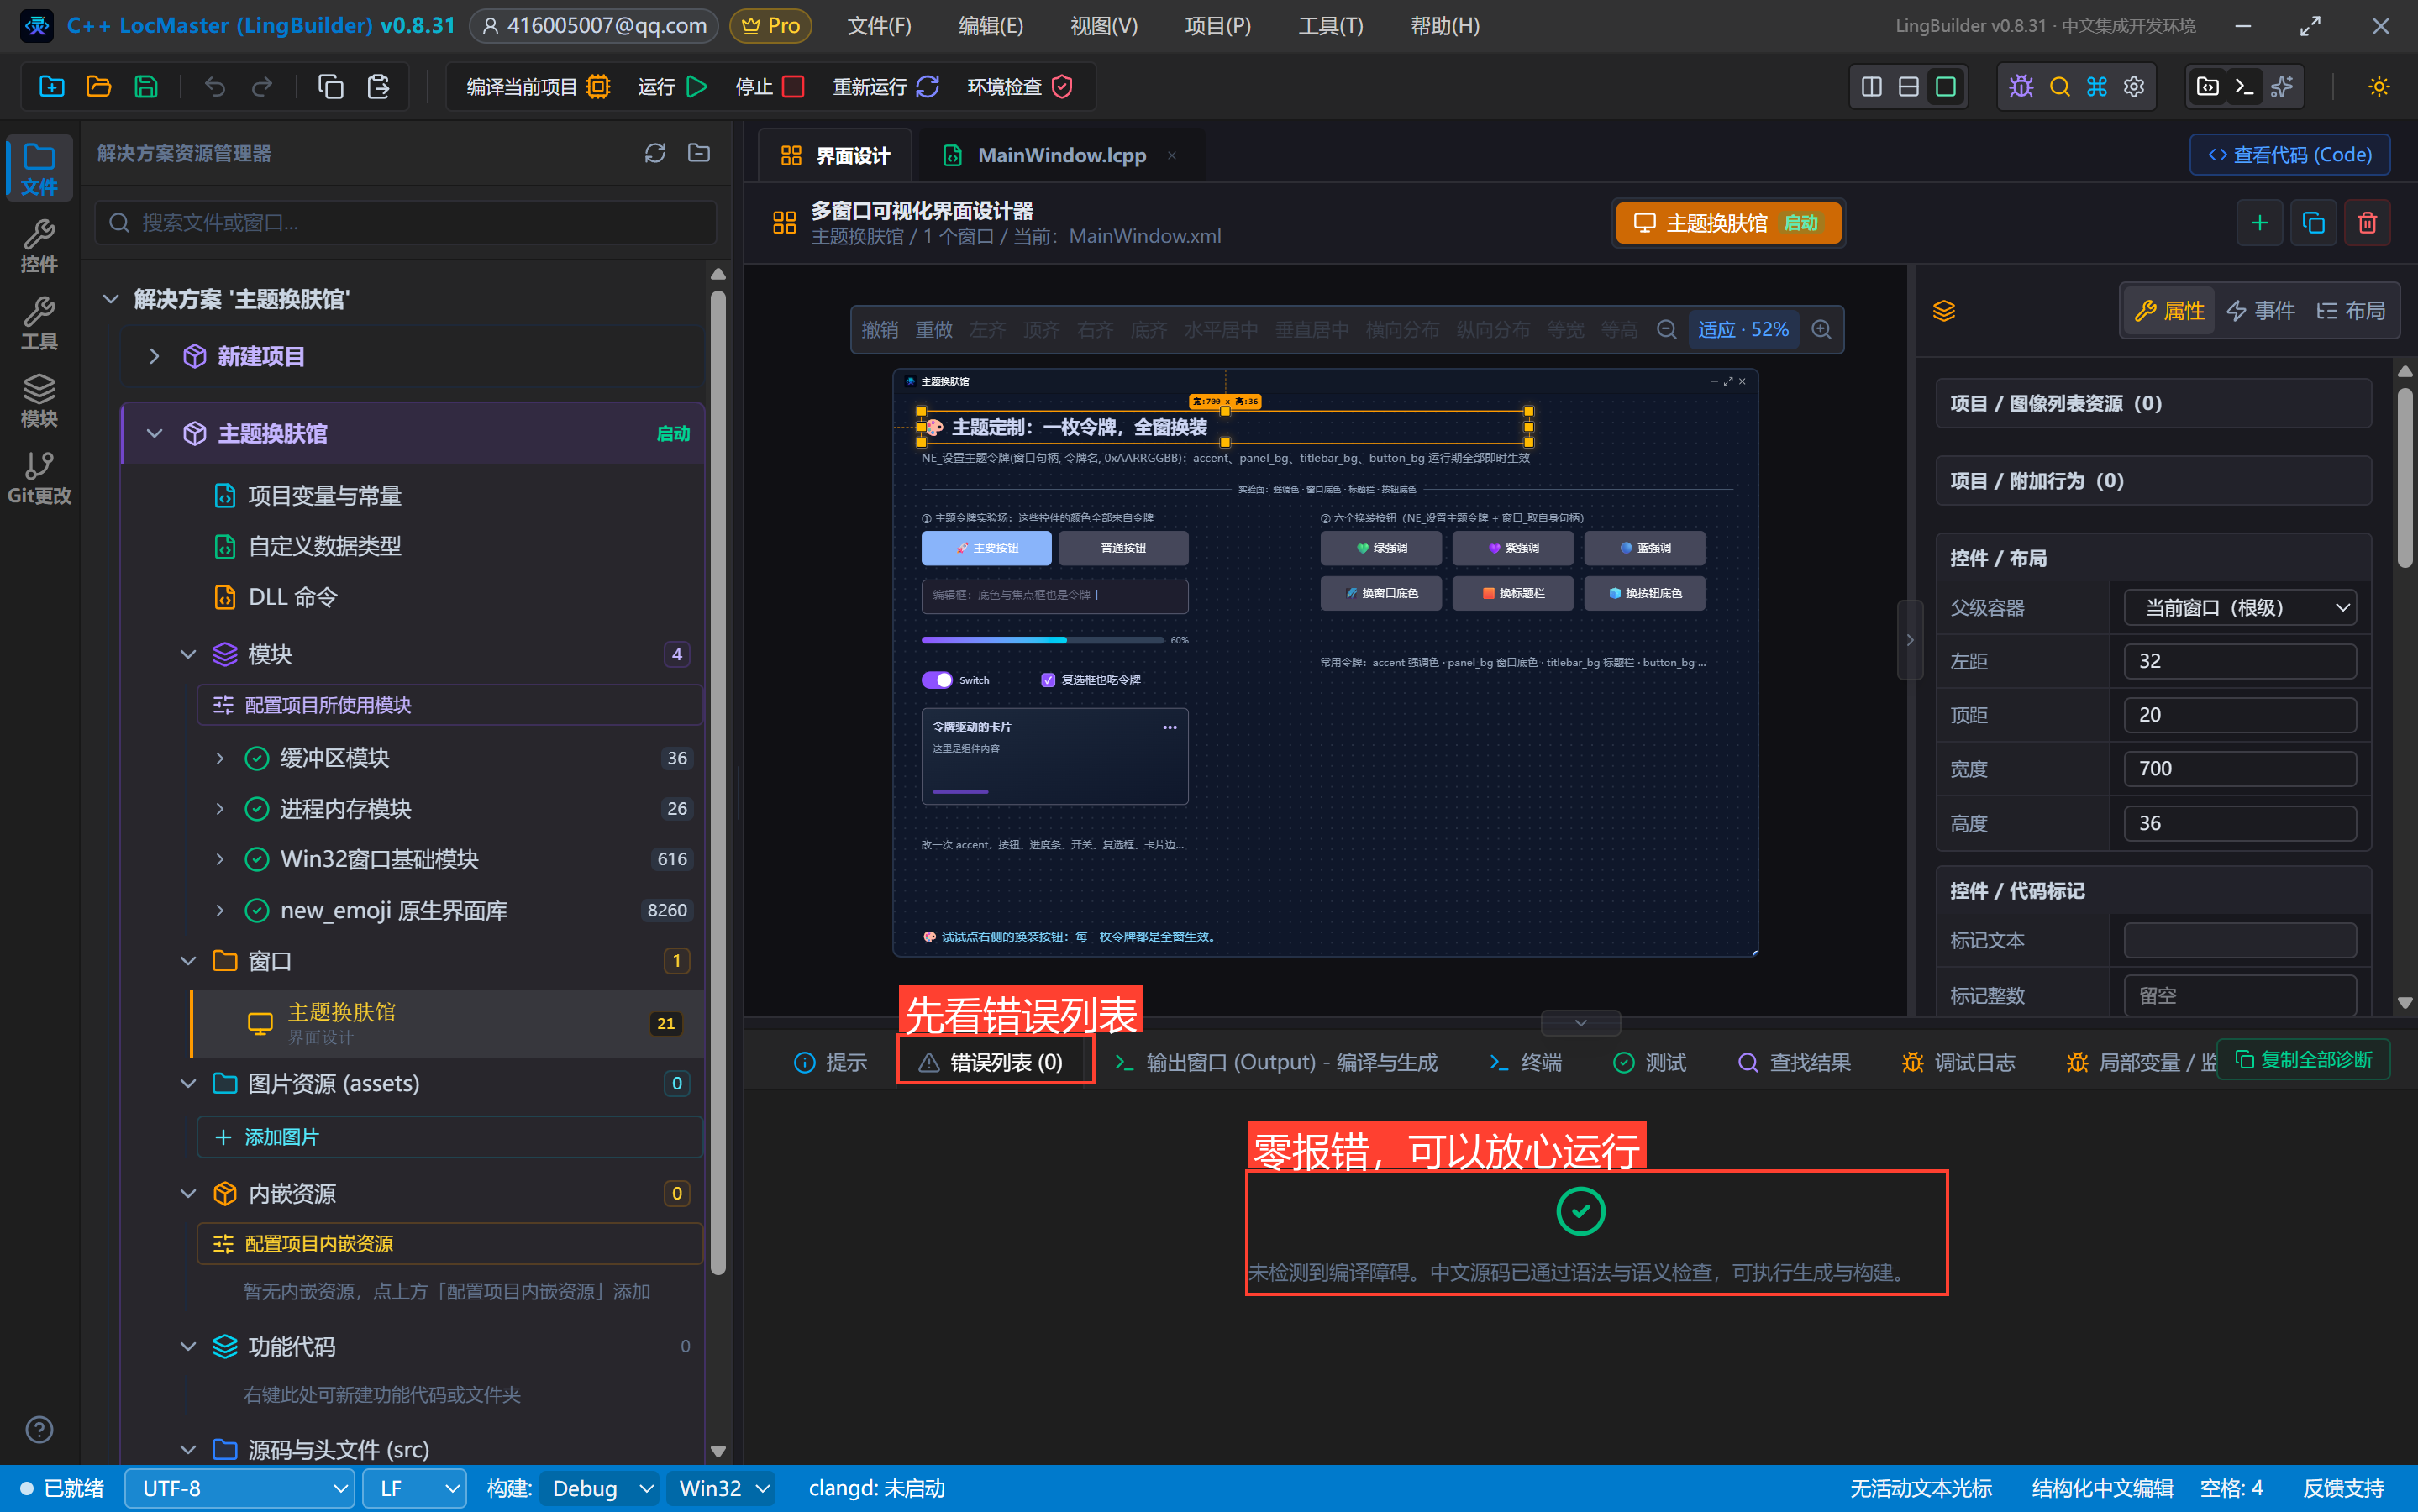Click the 60% progress bar in the canvas

1042,640
